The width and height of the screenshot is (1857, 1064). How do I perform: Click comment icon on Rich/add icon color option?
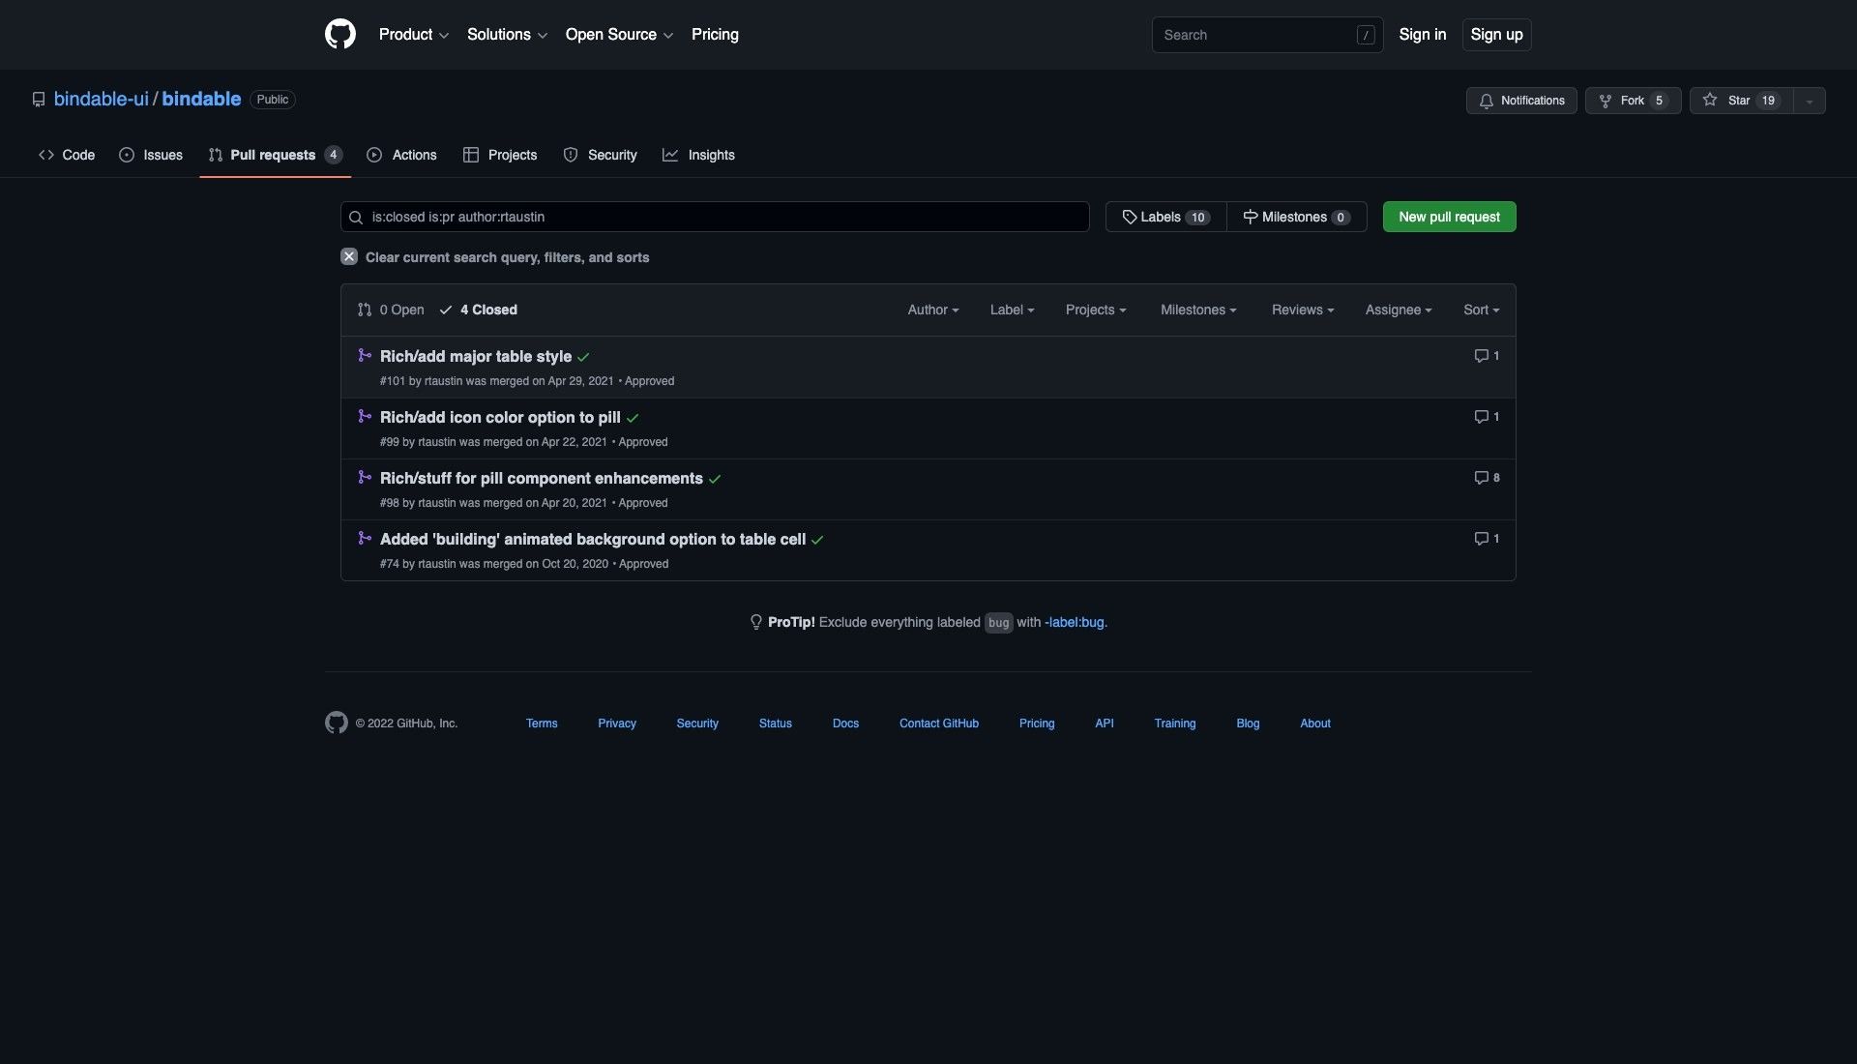(x=1481, y=417)
